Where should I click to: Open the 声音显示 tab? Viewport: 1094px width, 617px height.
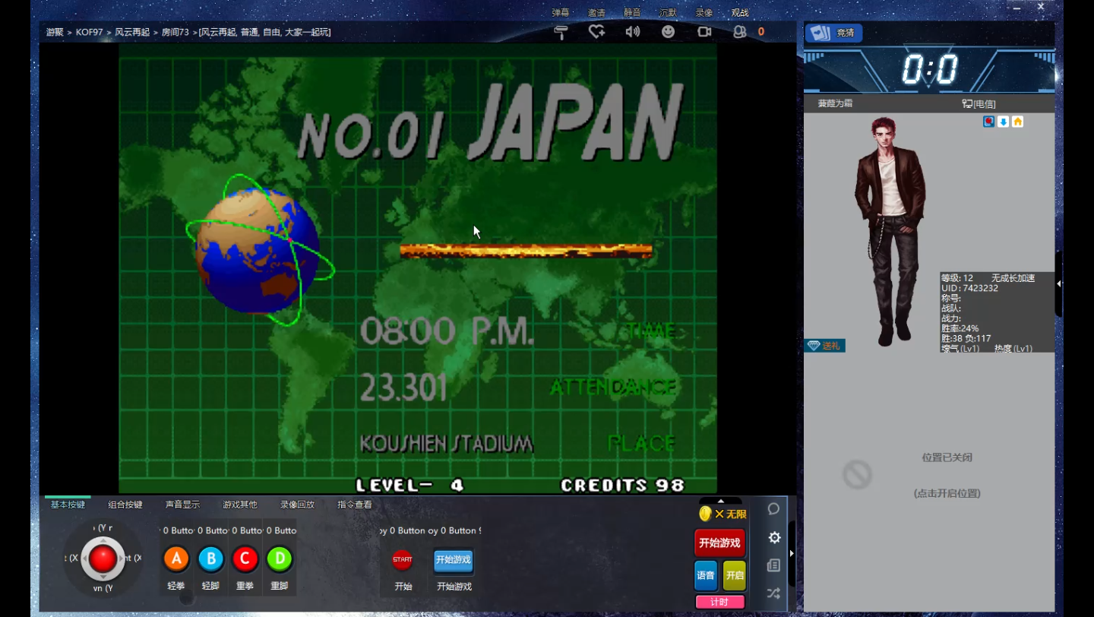pyautogui.click(x=182, y=505)
